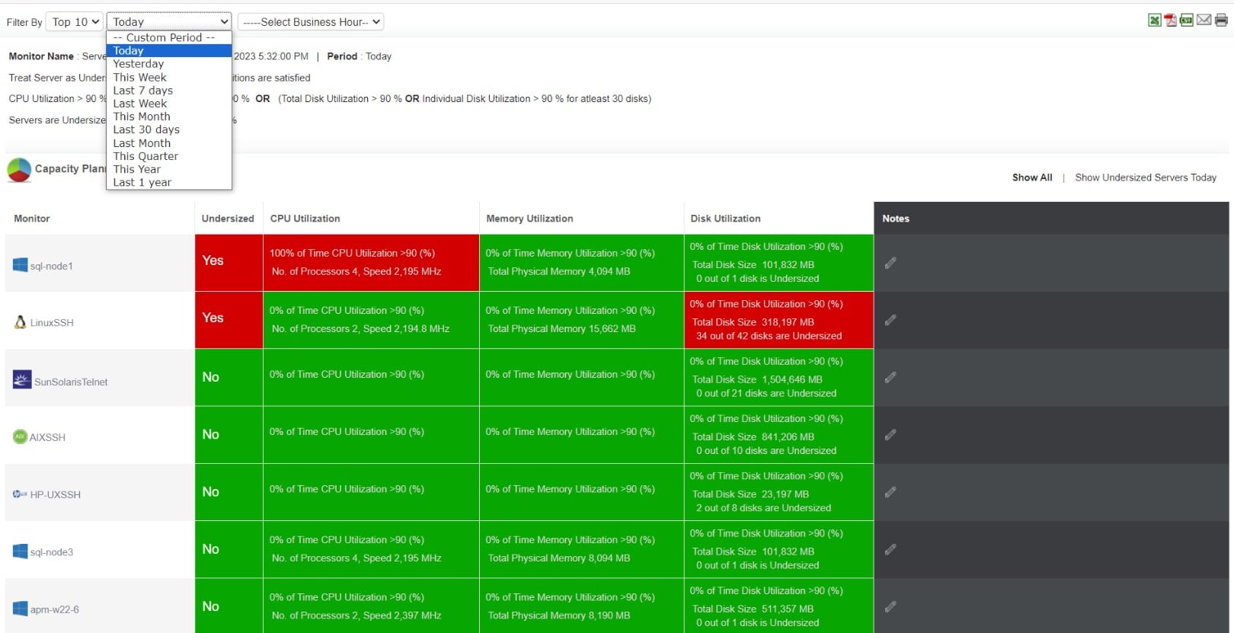Email this report via envelope icon

click(x=1204, y=21)
